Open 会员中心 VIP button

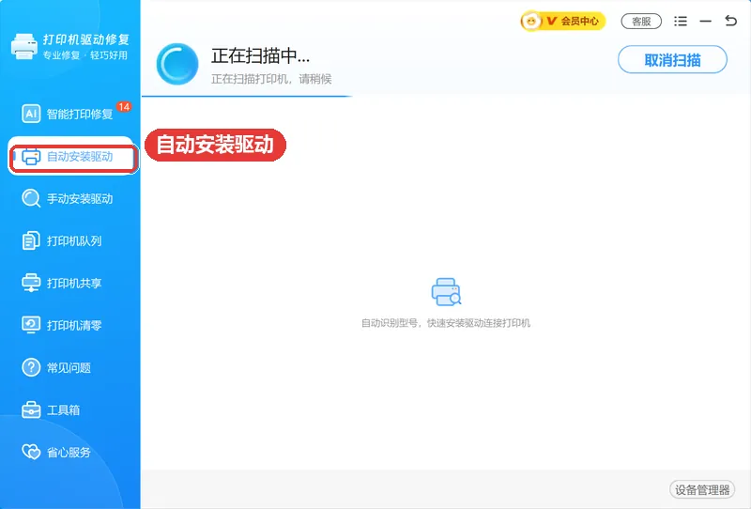tap(563, 21)
